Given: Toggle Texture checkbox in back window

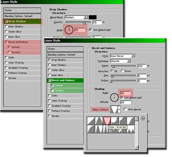Looking at the screenshot, I should 9,52.
